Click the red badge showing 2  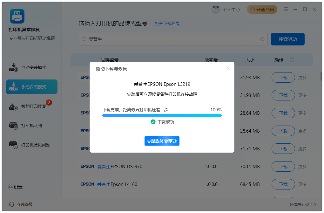click(49, 103)
